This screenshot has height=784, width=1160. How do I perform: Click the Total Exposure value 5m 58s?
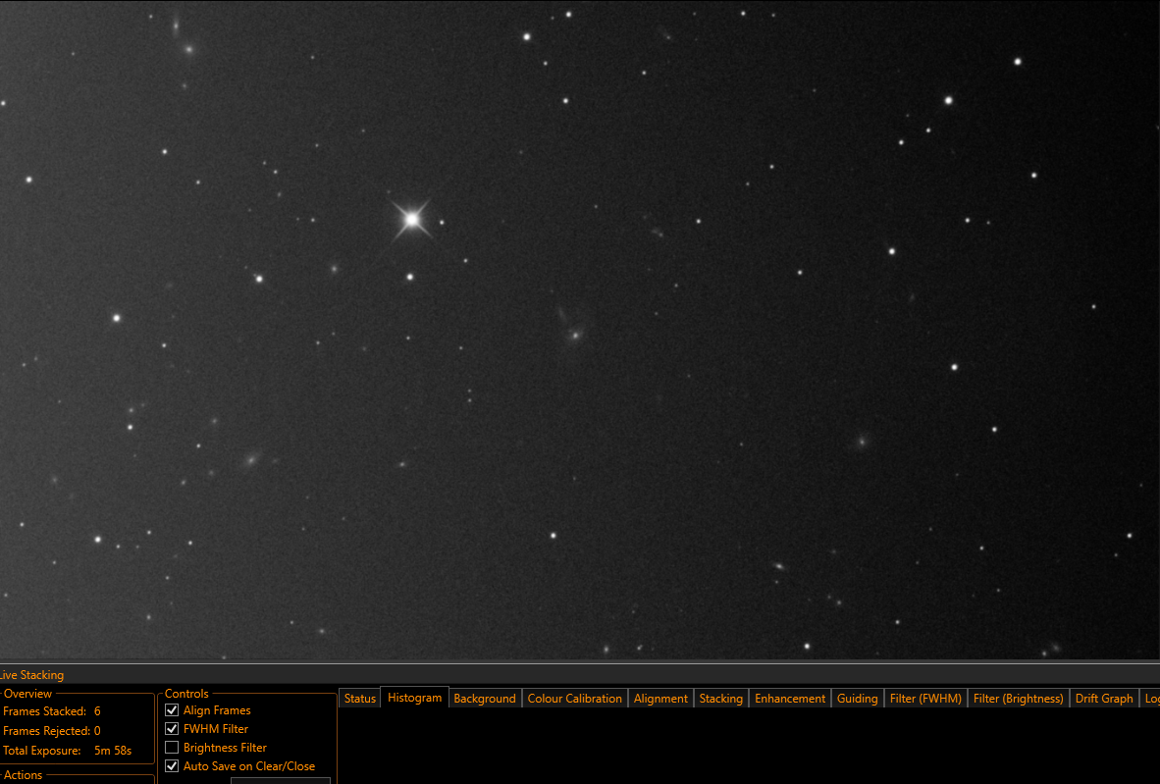point(113,750)
